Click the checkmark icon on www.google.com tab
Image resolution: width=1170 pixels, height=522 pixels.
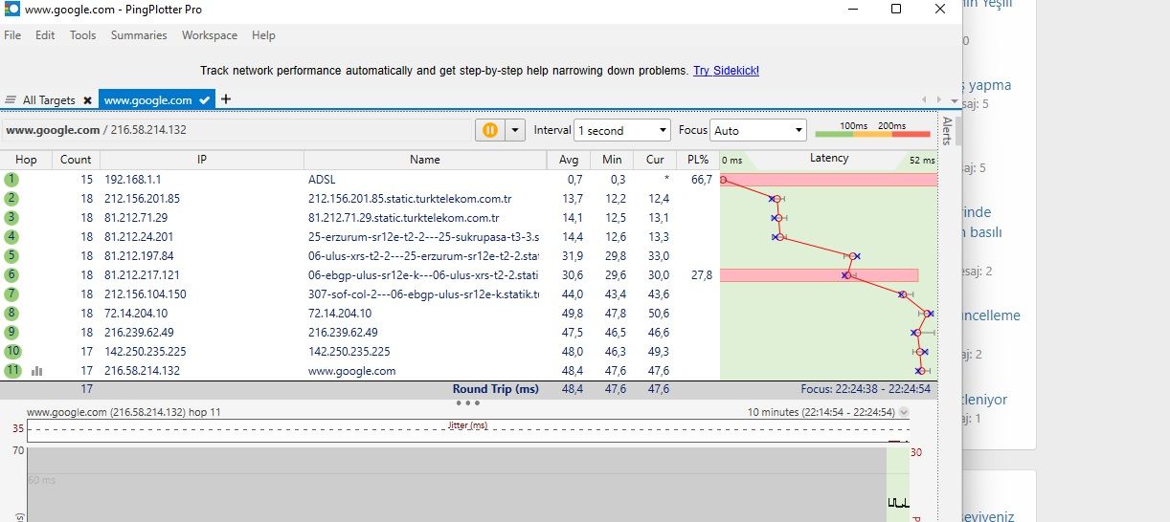click(x=205, y=99)
